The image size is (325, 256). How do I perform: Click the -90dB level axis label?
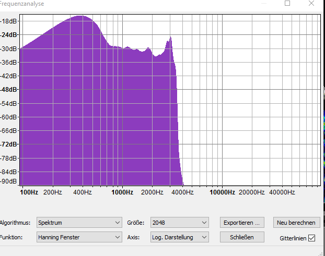9,181
